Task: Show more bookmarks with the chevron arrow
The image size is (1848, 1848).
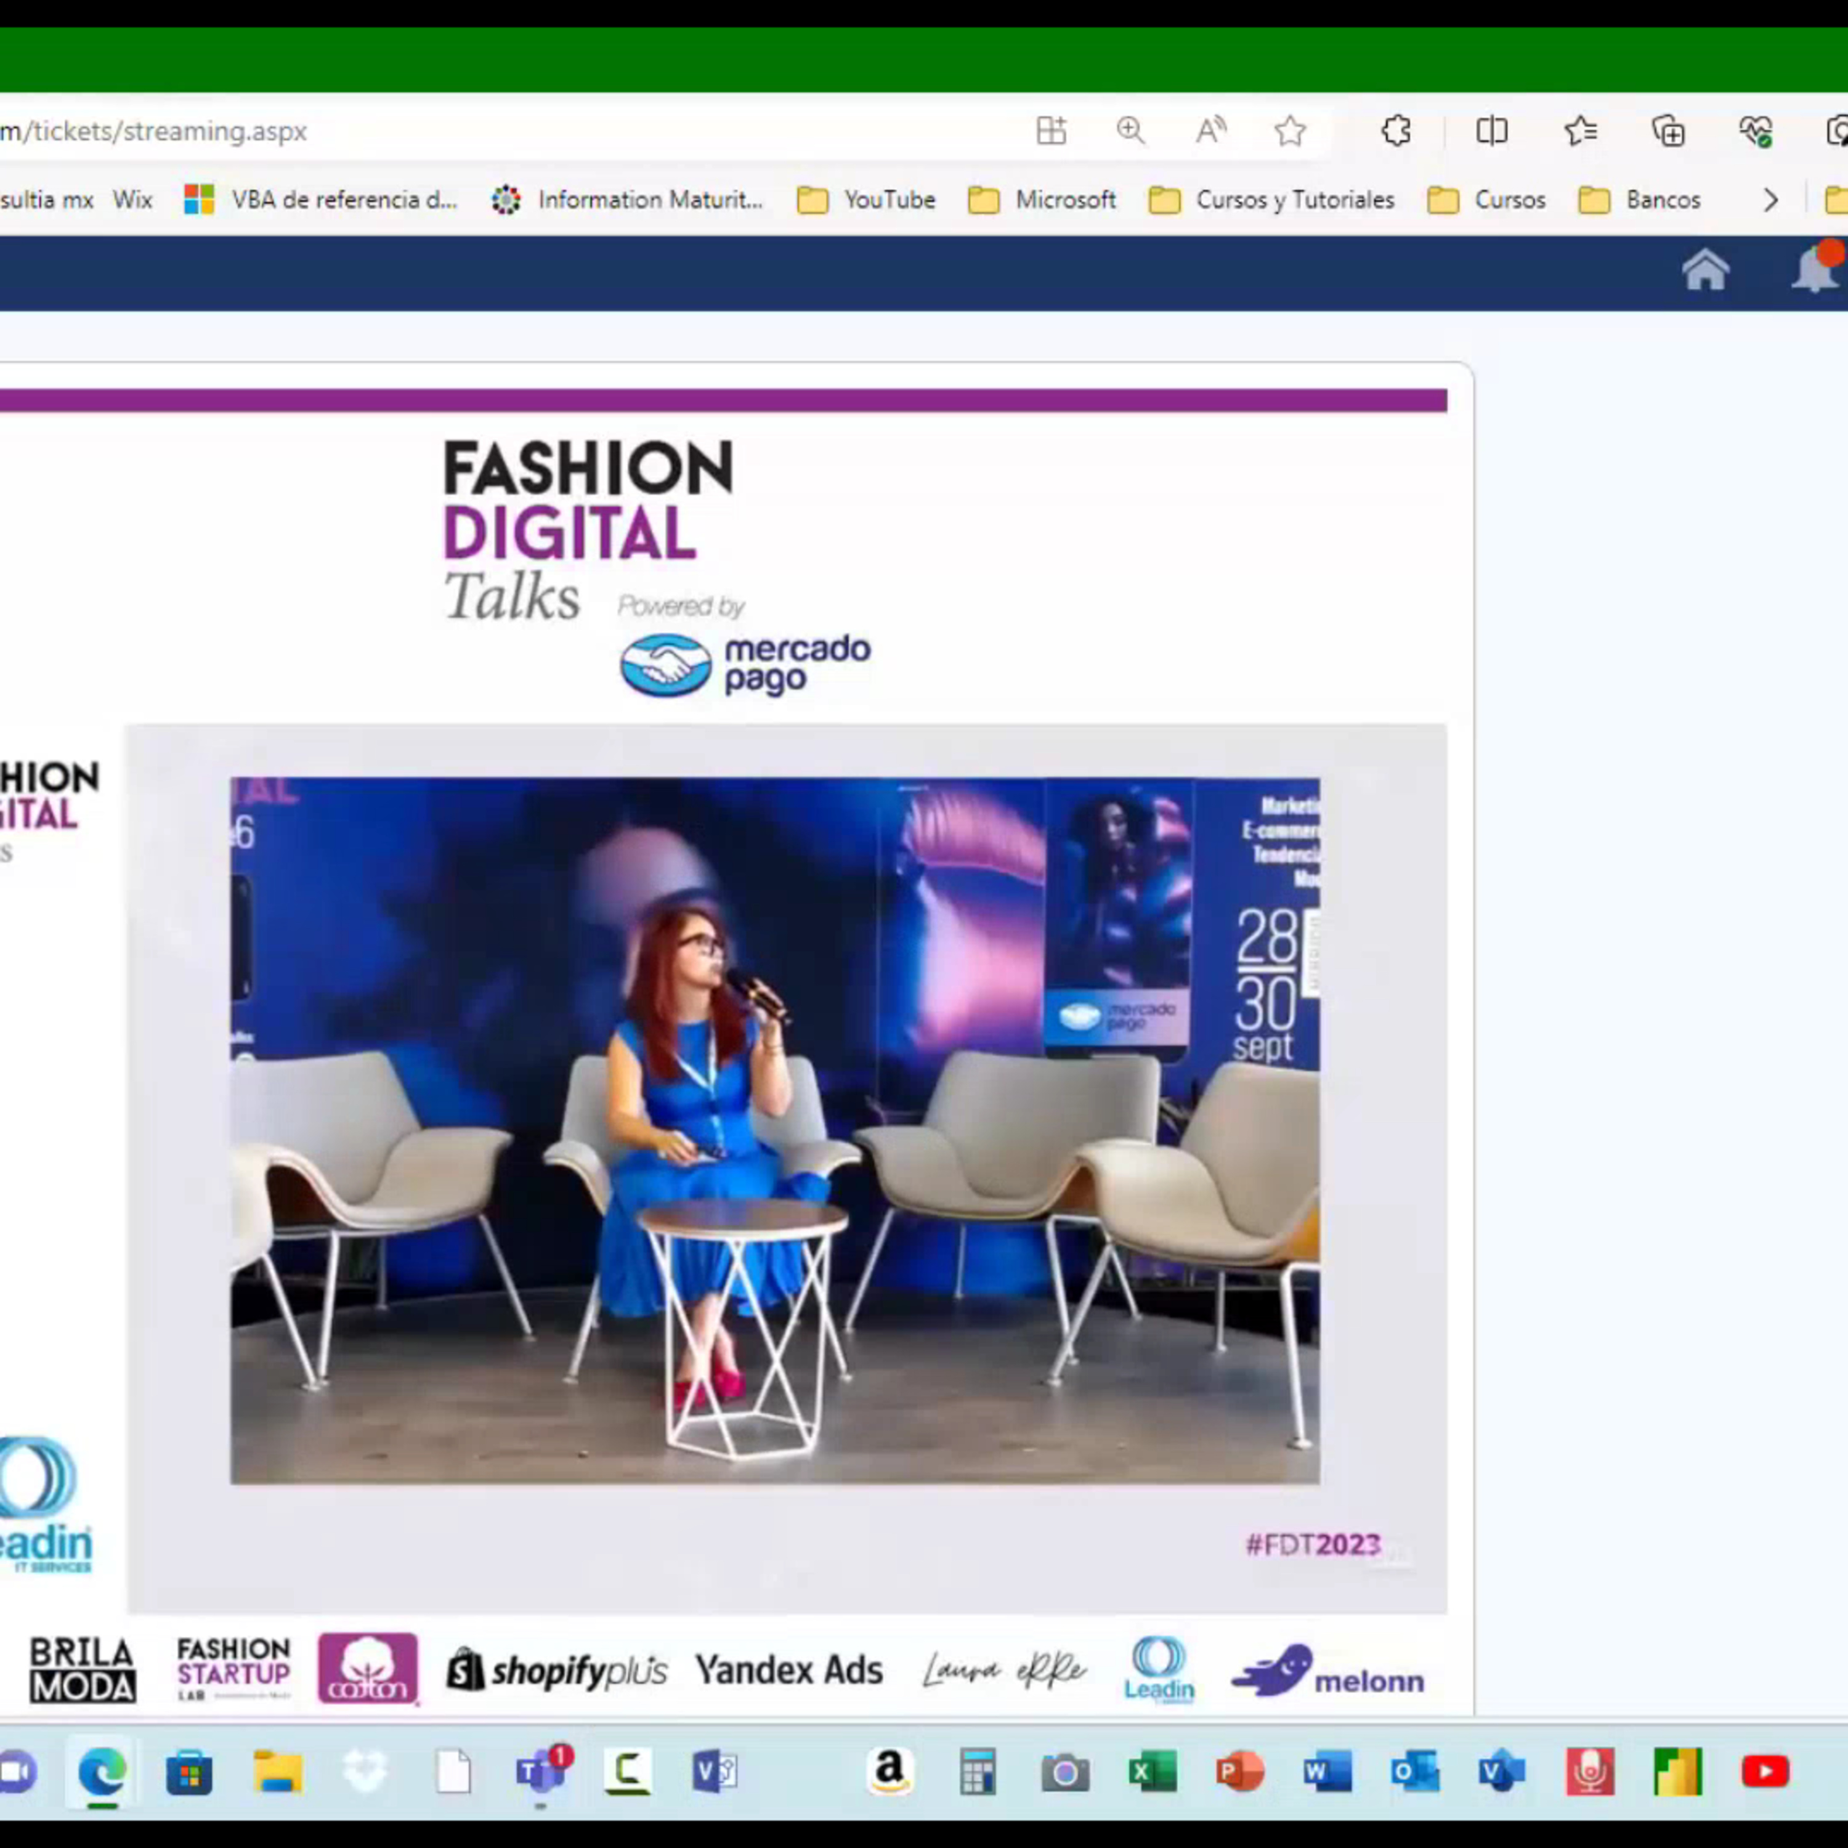Action: click(x=1770, y=200)
